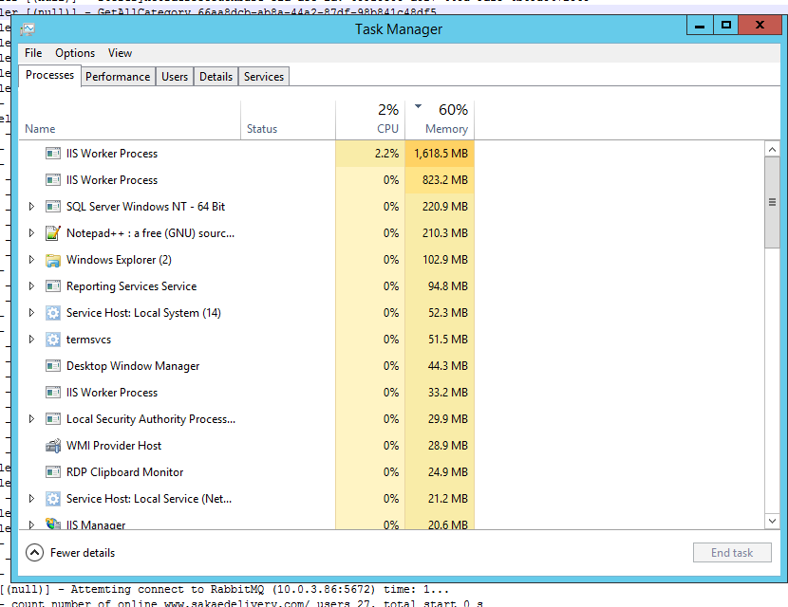Expand Local Security Authority Process entry
Screen dimensions: 788x607
(x=31, y=419)
